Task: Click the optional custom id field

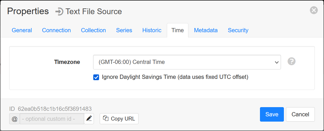Action: coord(52,119)
